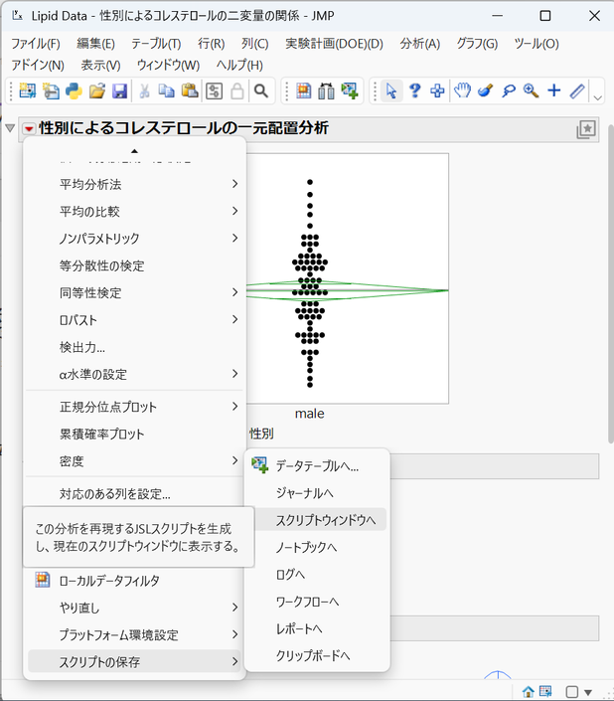Select the Lasso tool
The width and height of the screenshot is (614, 701).
508,91
